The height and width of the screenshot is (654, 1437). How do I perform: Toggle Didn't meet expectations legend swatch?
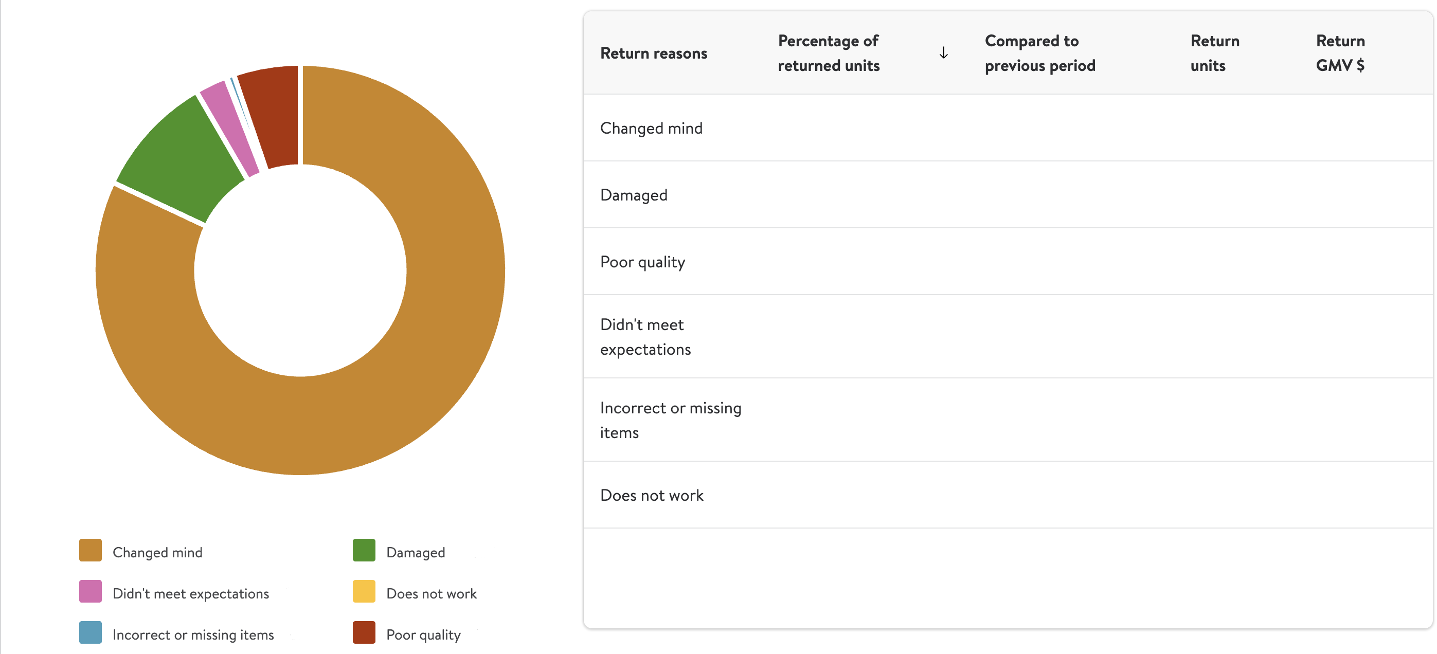[91, 592]
